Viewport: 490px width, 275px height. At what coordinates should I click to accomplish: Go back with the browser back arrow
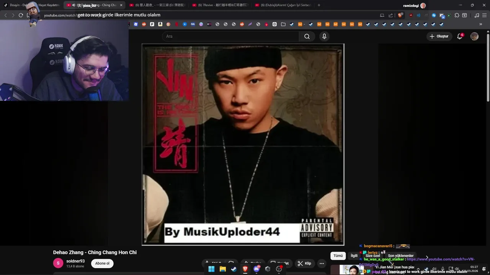(6, 15)
